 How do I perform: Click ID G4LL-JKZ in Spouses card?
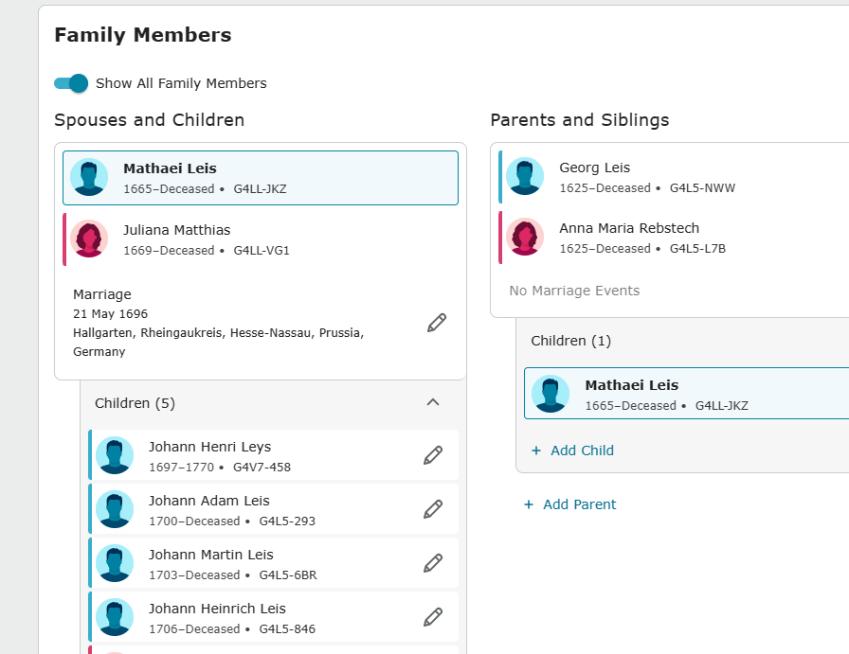pyautogui.click(x=260, y=188)
